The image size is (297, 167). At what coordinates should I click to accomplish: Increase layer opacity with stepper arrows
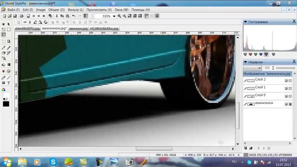pyautogui.click(x=273, y=67)
